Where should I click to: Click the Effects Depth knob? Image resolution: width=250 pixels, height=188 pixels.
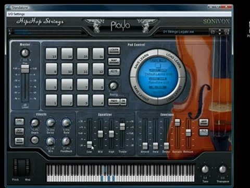(x=35, y=123)
